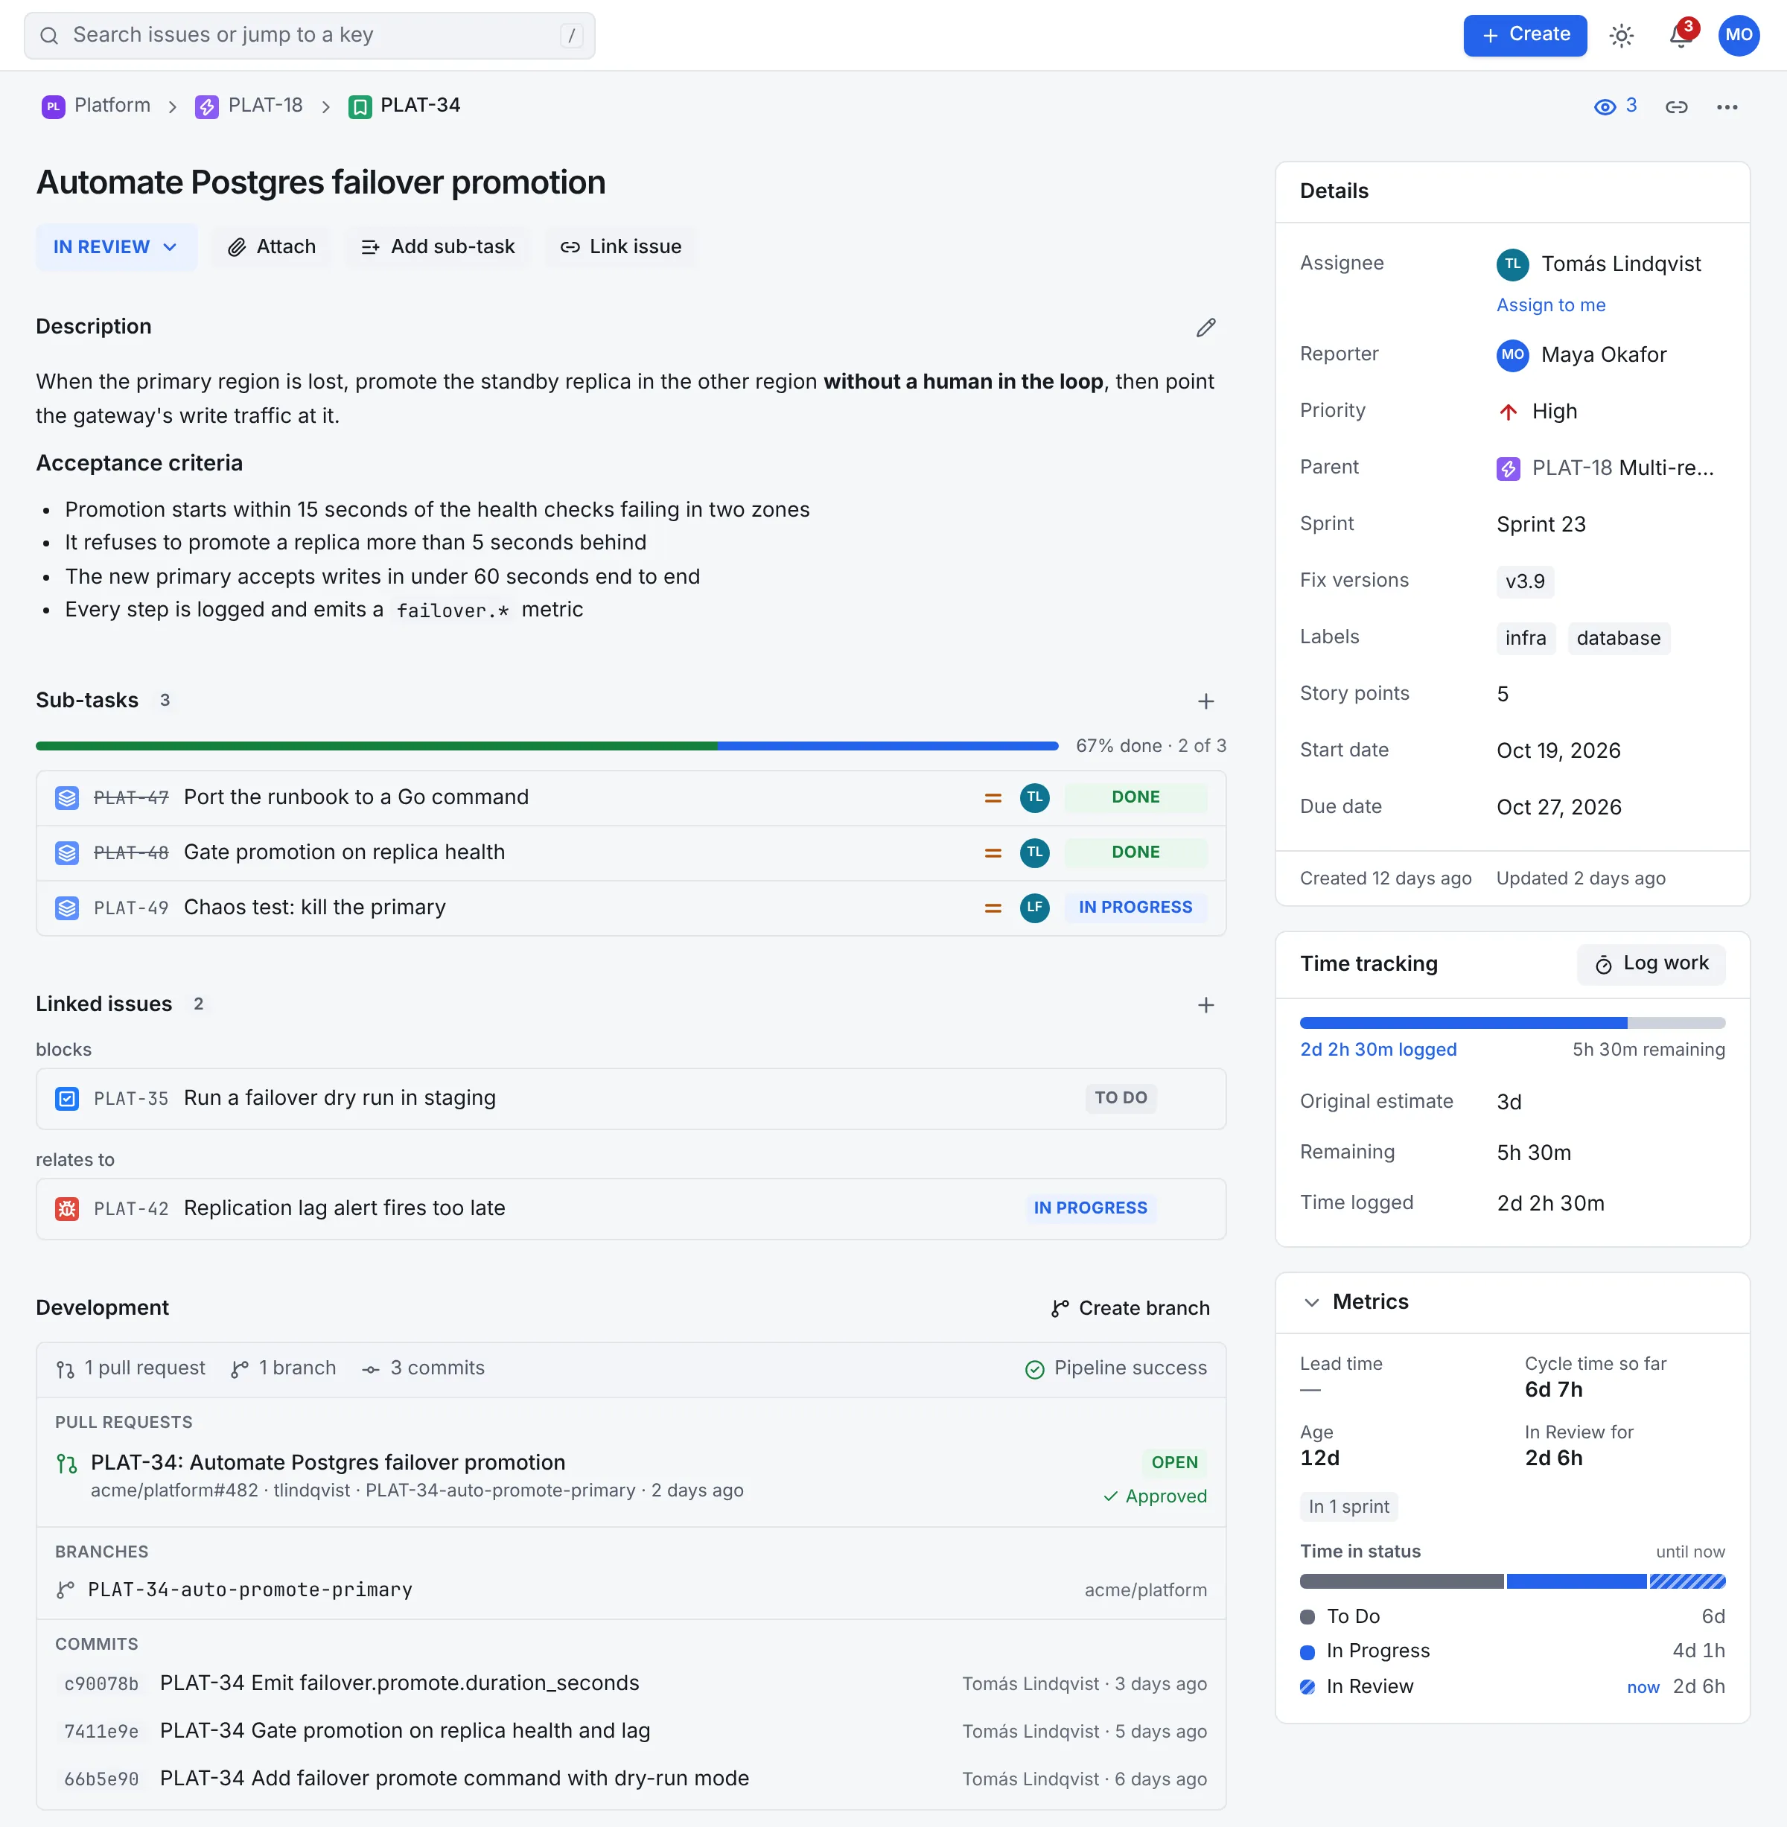Click the branch icon next to PLAT-34-auto-promote-primary

[x=65, y=1590]
